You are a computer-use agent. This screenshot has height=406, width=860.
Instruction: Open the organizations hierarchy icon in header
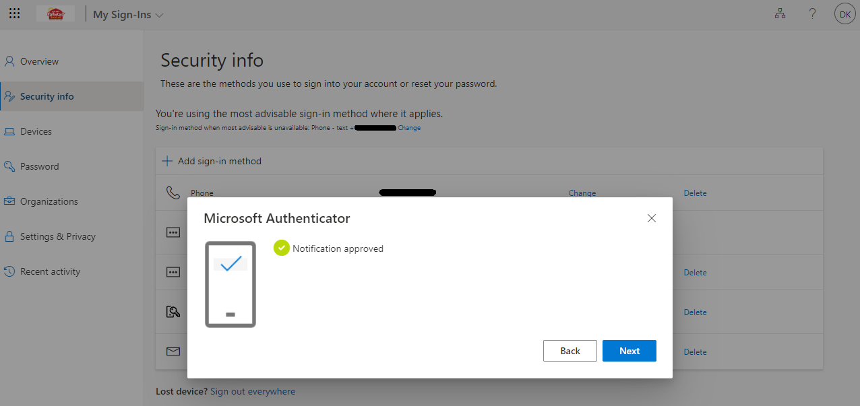[780, 13]
